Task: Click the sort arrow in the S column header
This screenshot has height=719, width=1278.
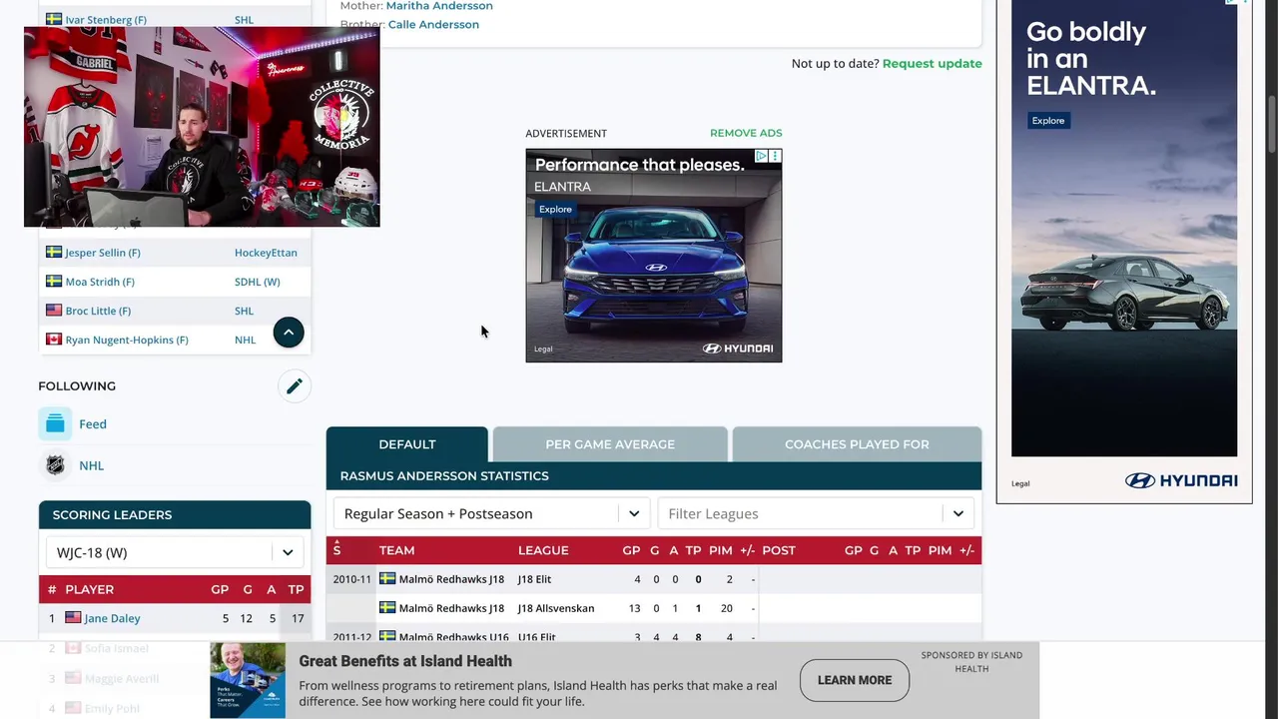Action: click(336, 543)
